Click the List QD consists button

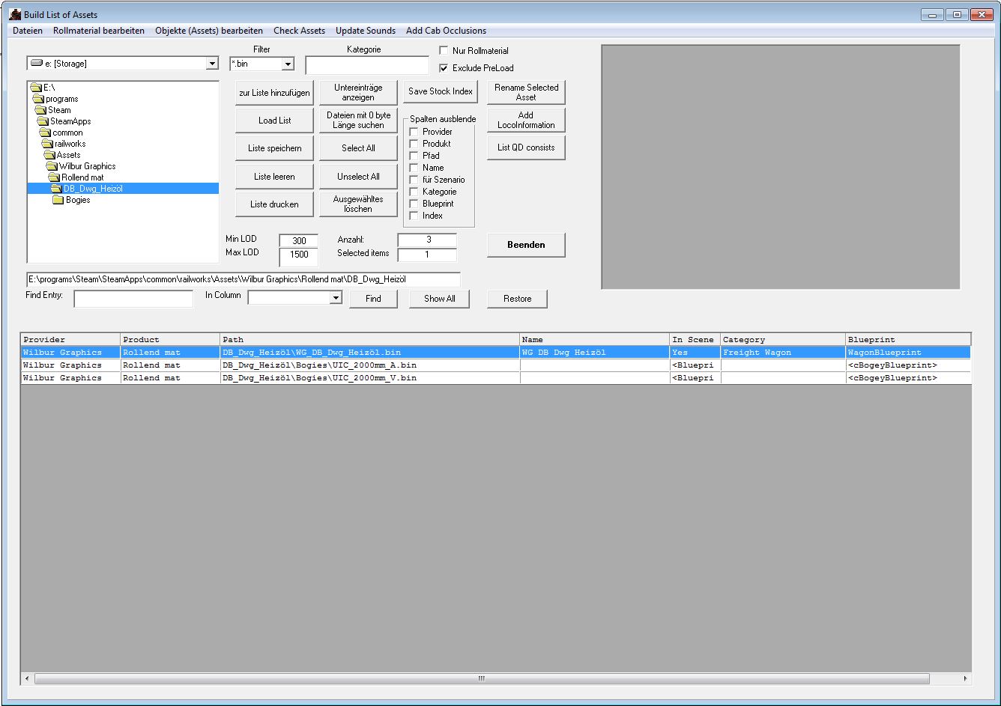(526, 147)
